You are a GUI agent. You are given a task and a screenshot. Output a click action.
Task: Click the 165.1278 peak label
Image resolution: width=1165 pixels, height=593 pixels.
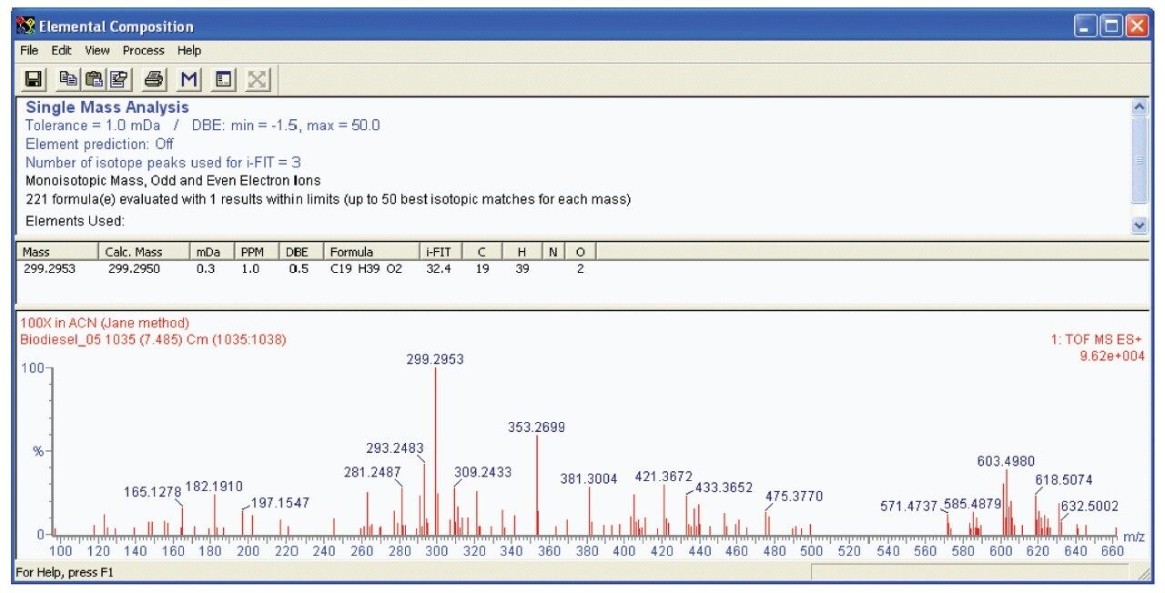click(153, 492)
